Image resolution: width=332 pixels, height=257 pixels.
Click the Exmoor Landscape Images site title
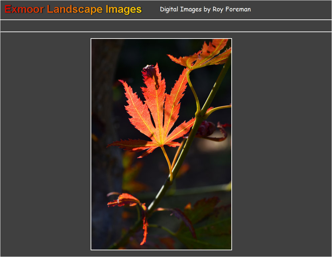pos(73,9)
